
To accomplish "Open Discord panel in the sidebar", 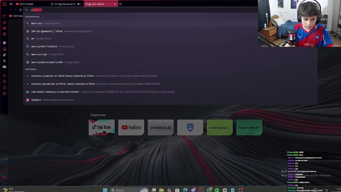I will click(4, 67).
